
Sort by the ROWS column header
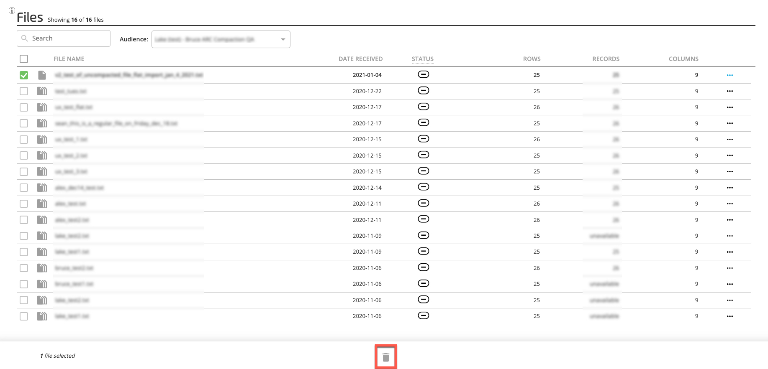(x=532, y=59)
